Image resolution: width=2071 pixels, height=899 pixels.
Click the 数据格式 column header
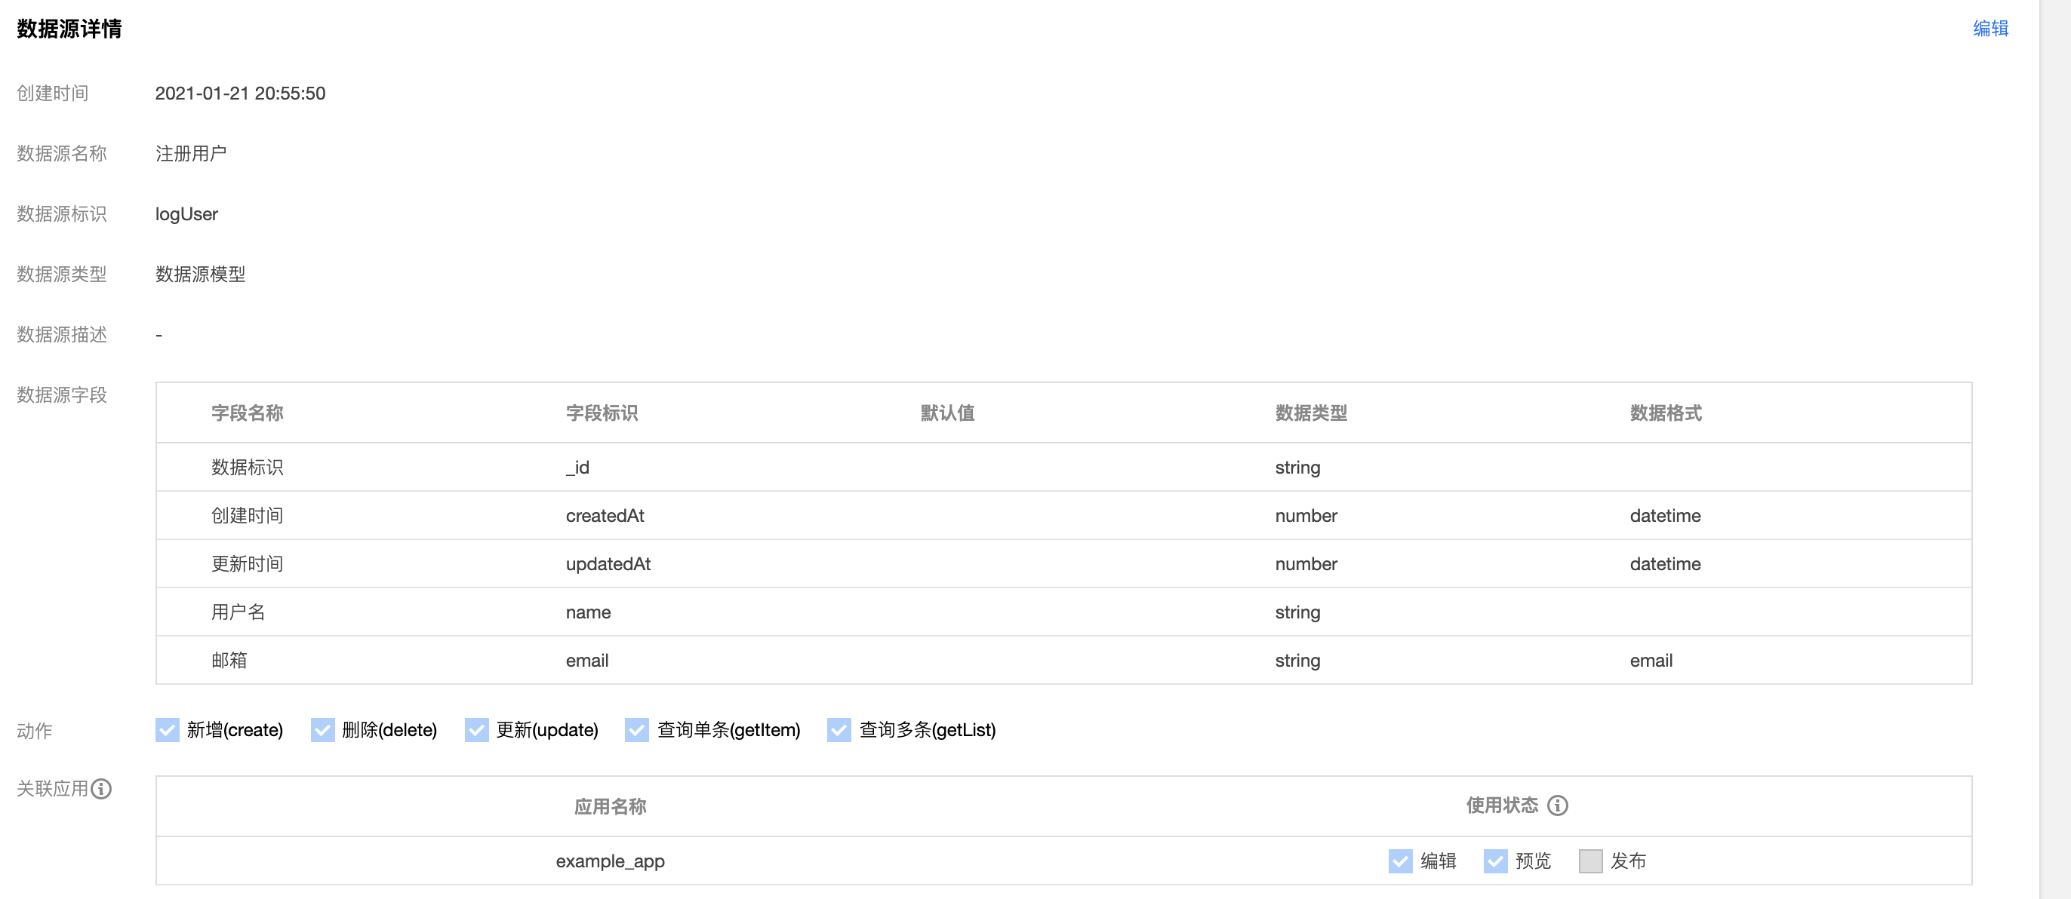pos(1666,413)
